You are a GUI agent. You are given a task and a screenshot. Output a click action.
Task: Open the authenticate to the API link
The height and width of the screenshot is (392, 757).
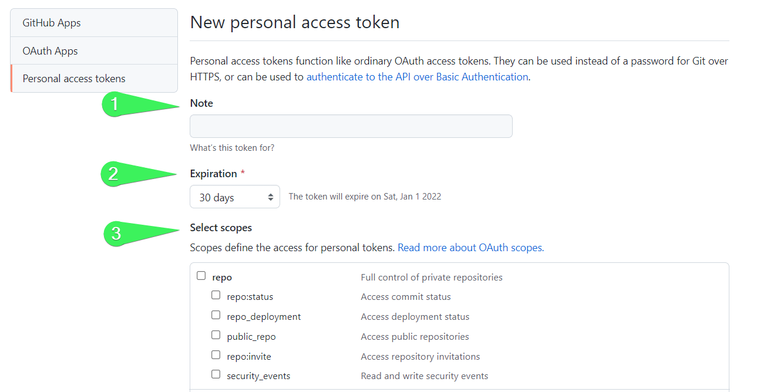tap(417, 76)
